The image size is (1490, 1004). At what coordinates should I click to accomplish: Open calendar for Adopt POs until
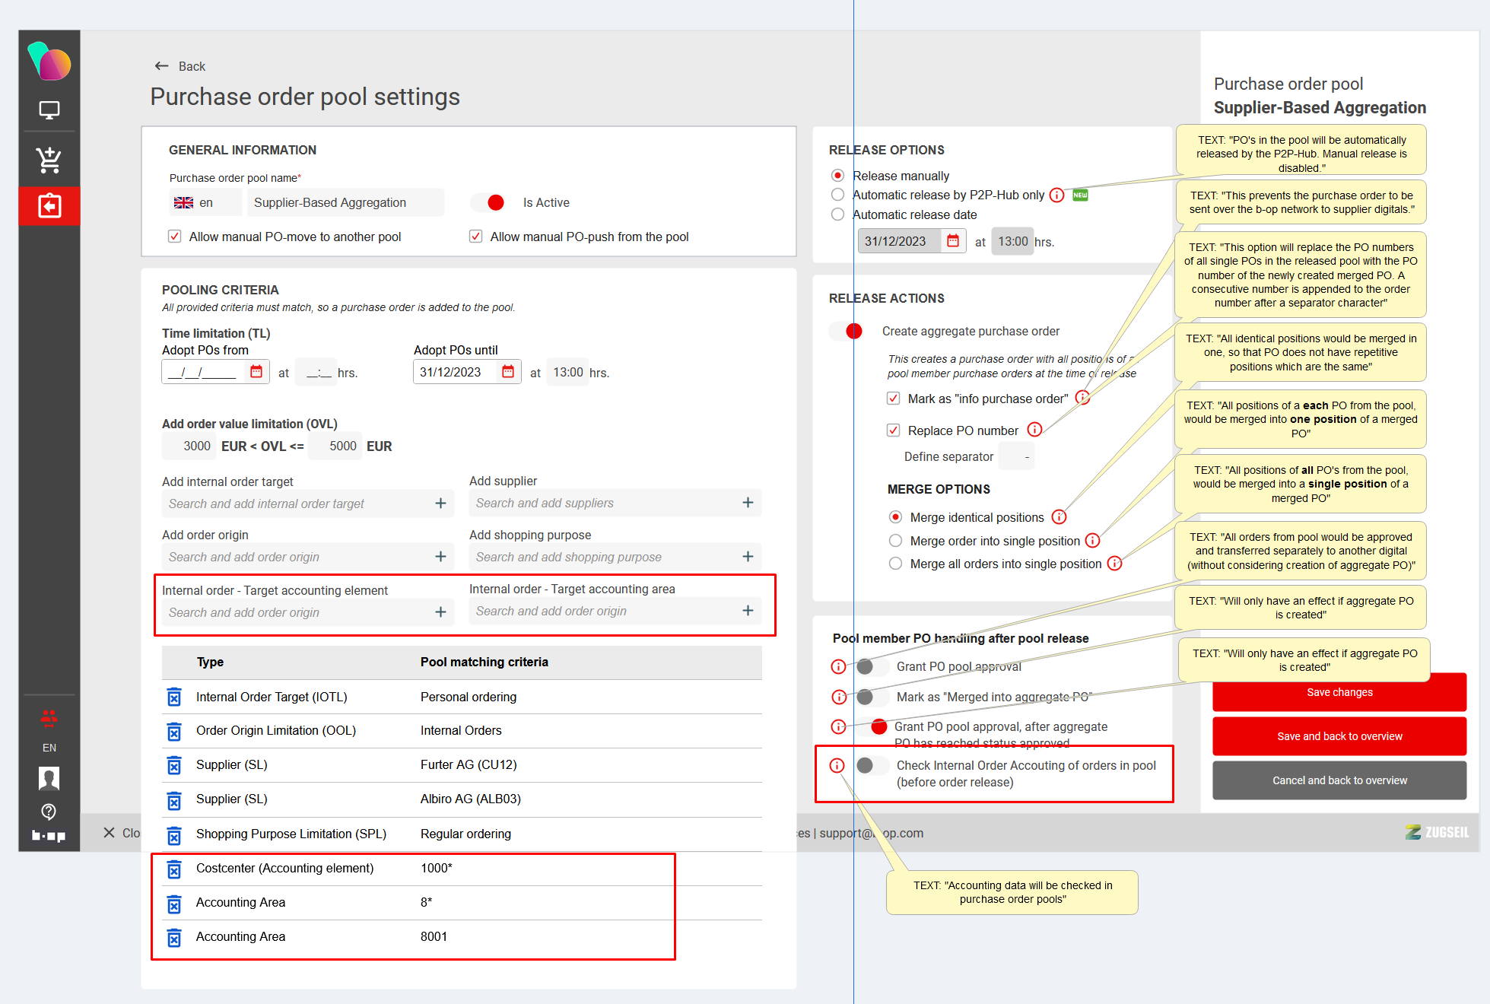(508, 372)
